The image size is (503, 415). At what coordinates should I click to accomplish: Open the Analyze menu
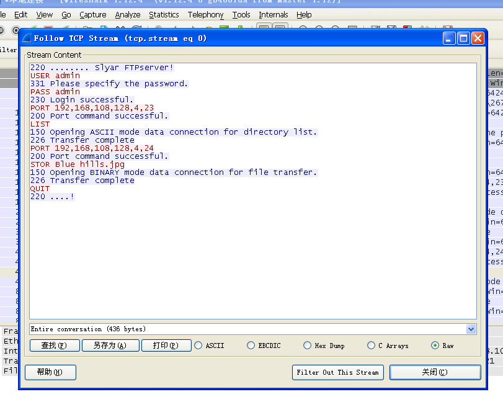[128, 15]
